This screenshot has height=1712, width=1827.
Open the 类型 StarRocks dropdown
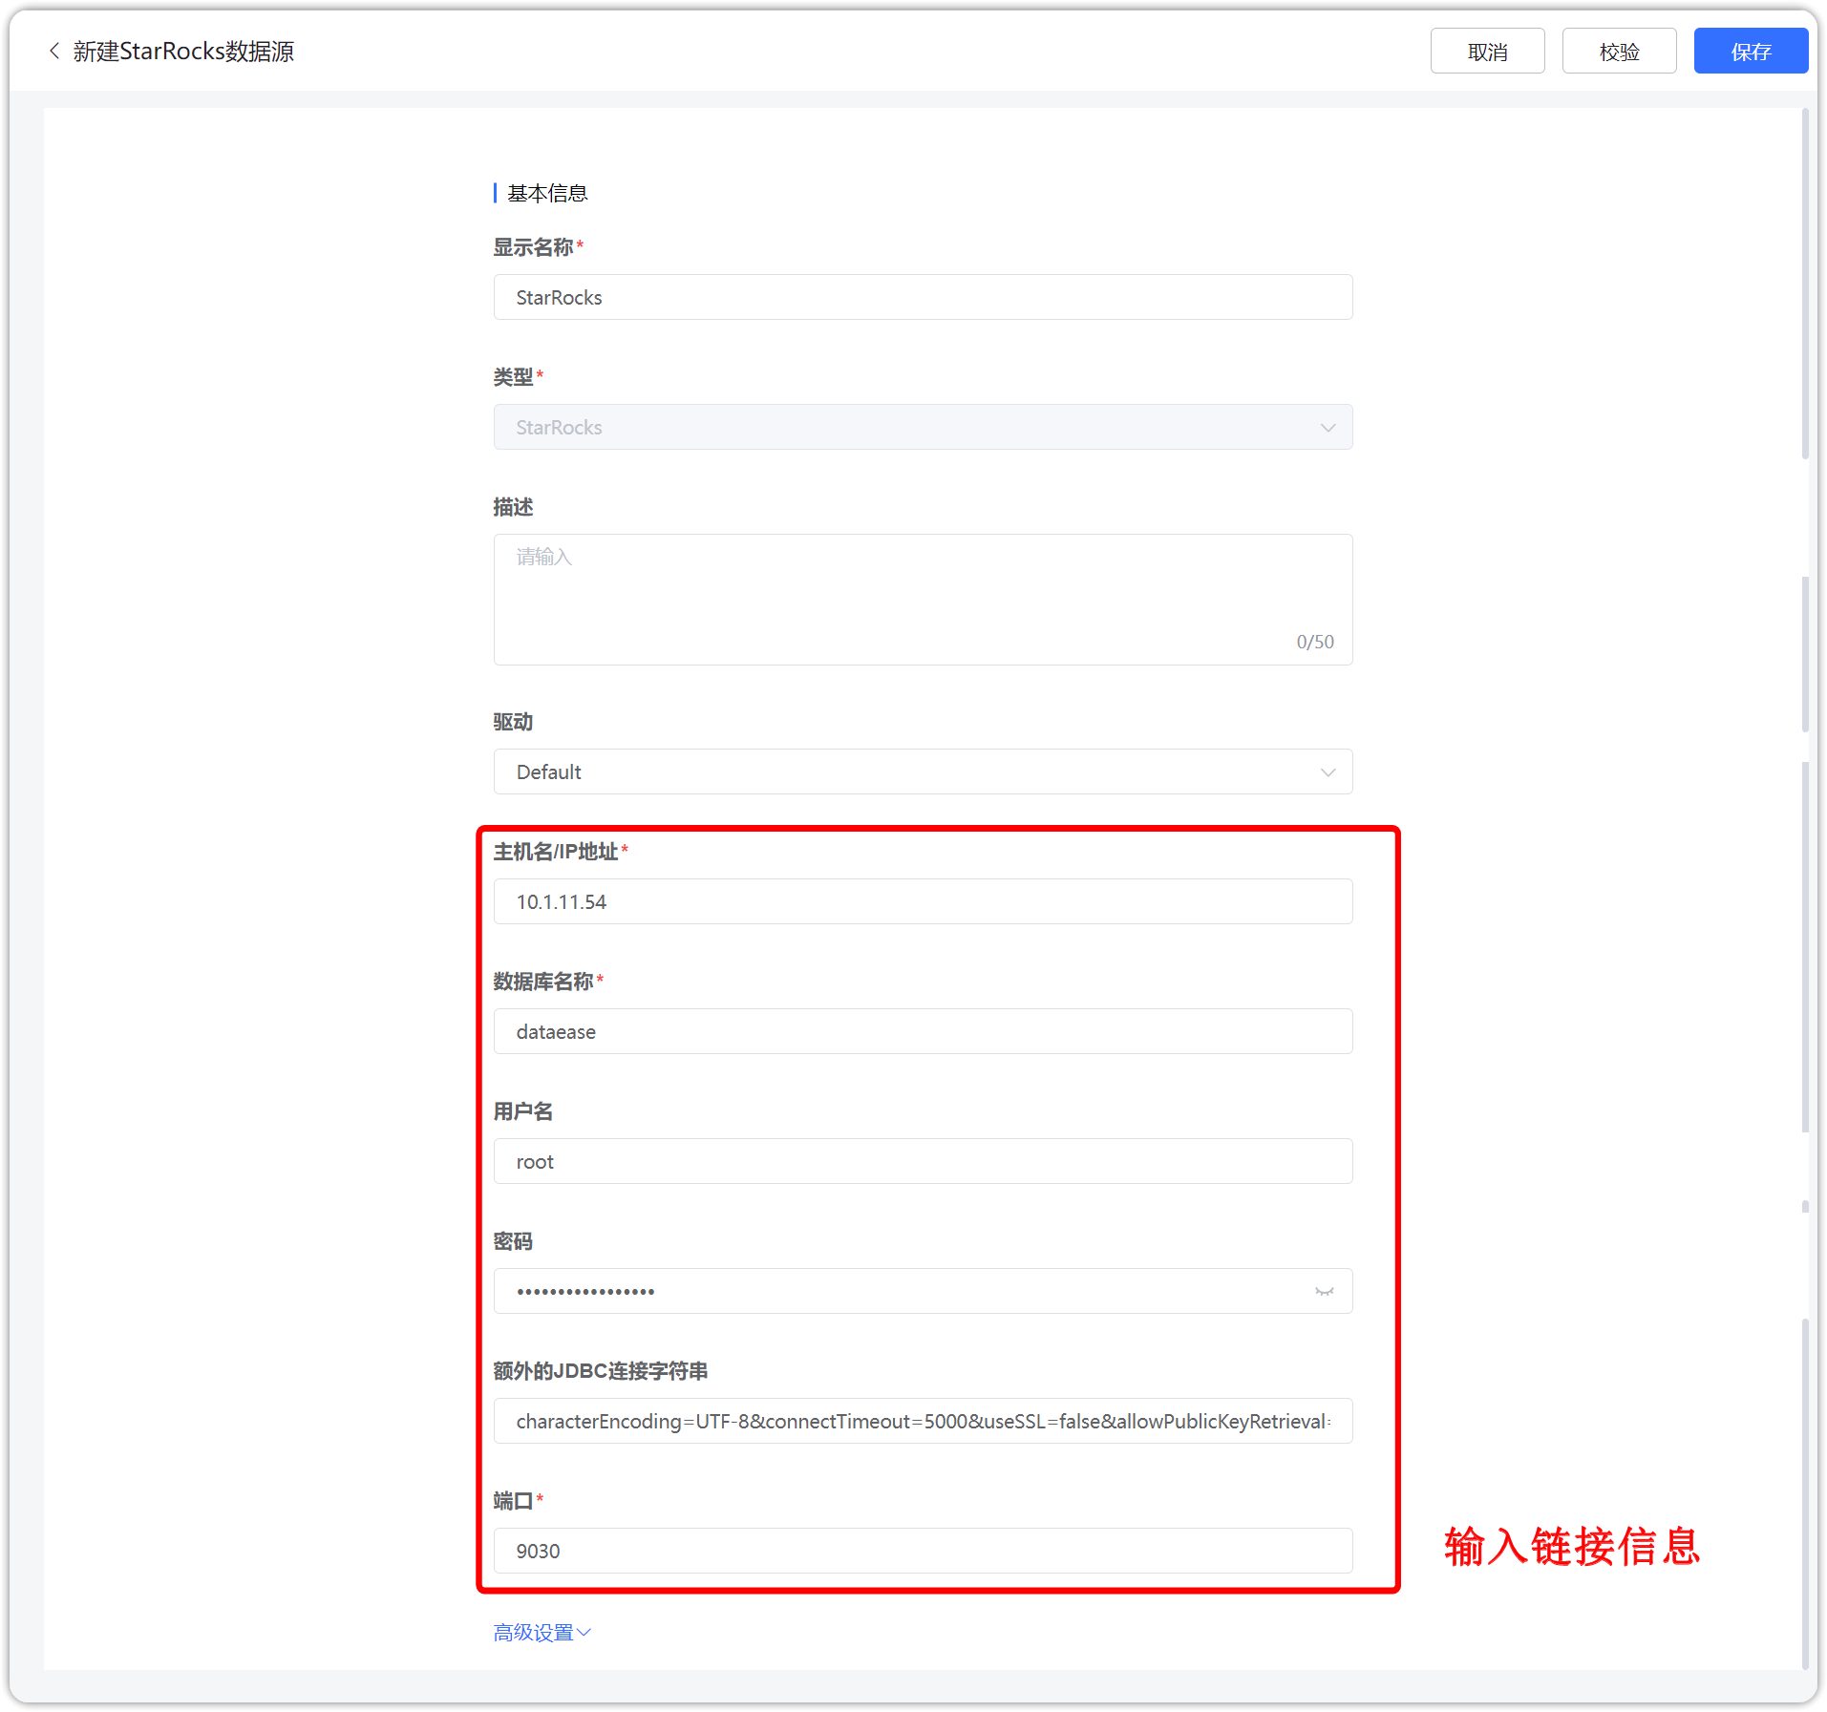click(923, 427)
